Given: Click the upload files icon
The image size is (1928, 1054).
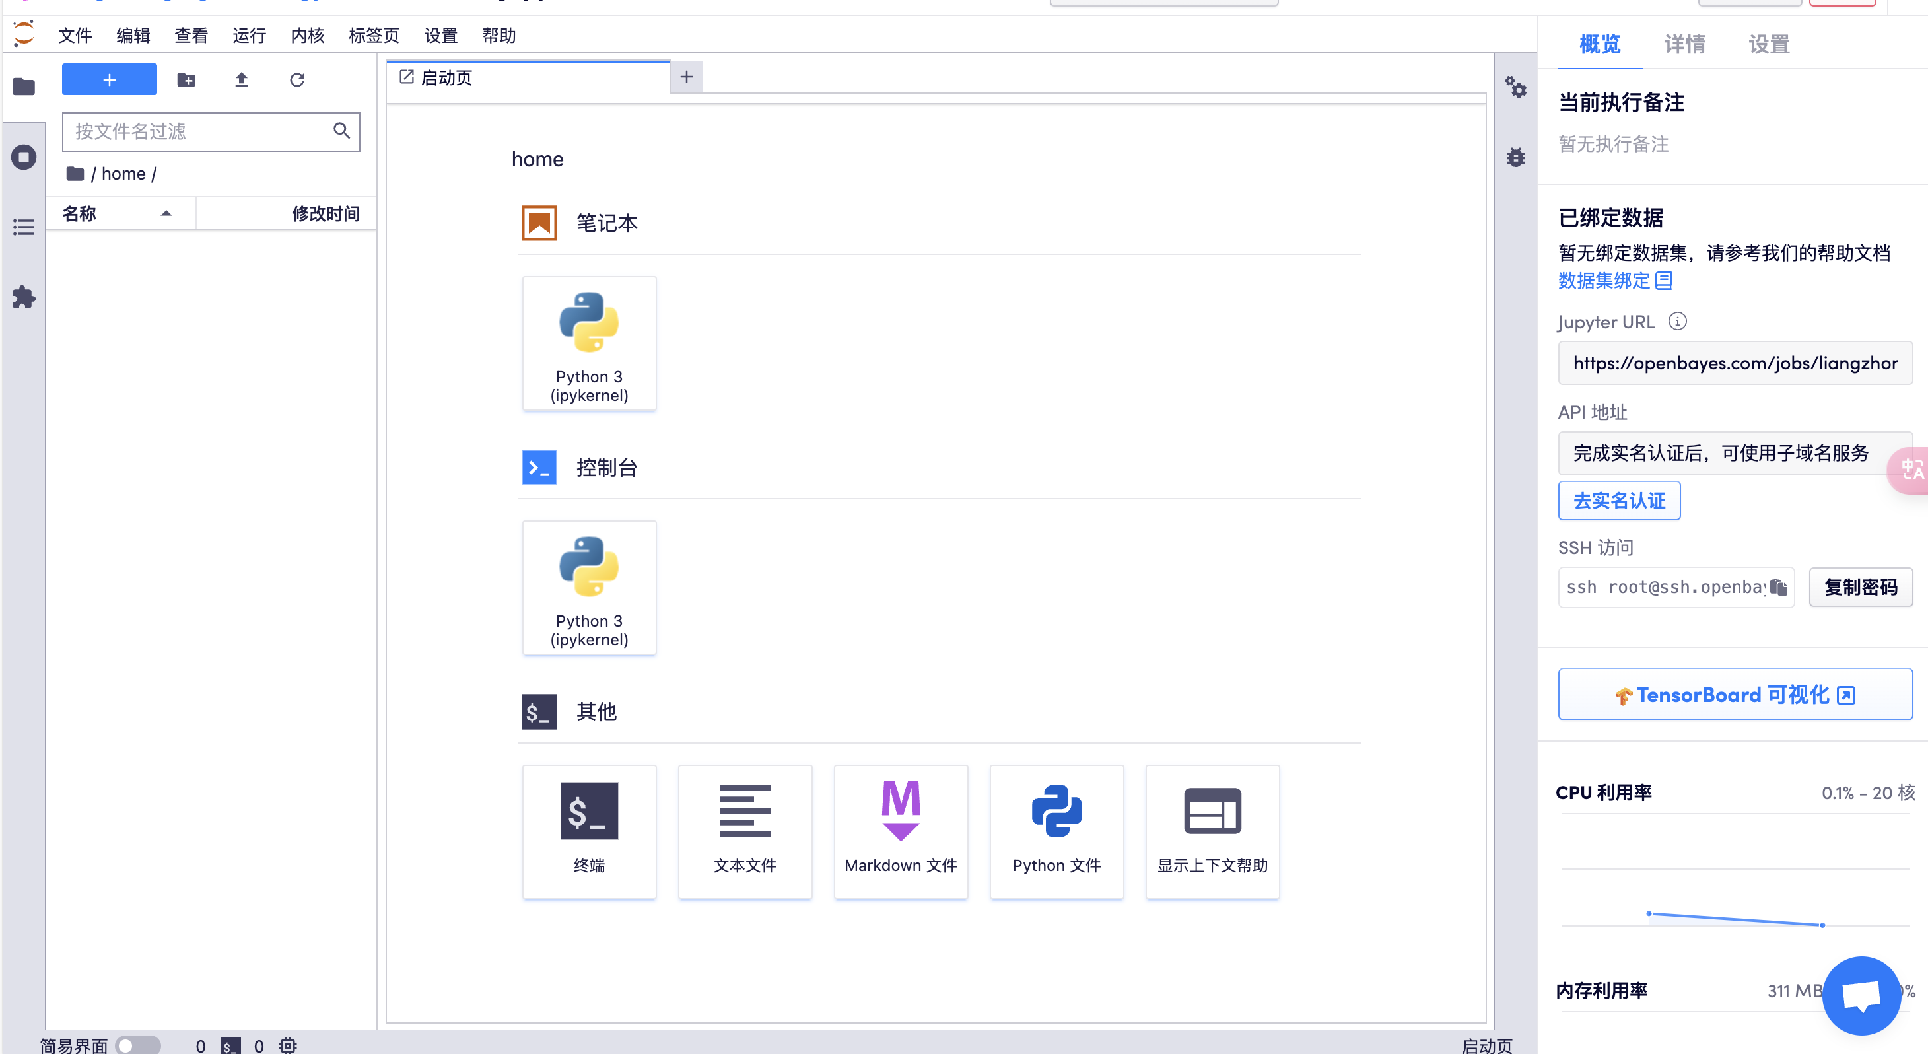Looking at the screenshot, I should point(241,80).
